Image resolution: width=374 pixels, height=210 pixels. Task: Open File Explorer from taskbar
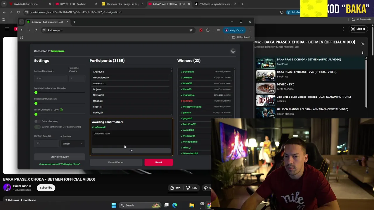(192, 205)
